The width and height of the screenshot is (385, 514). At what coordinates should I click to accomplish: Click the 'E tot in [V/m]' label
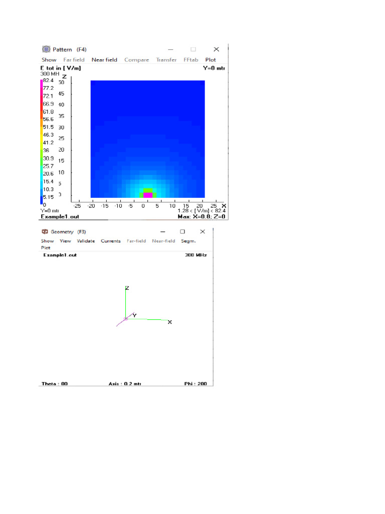[x=61, y=68]
